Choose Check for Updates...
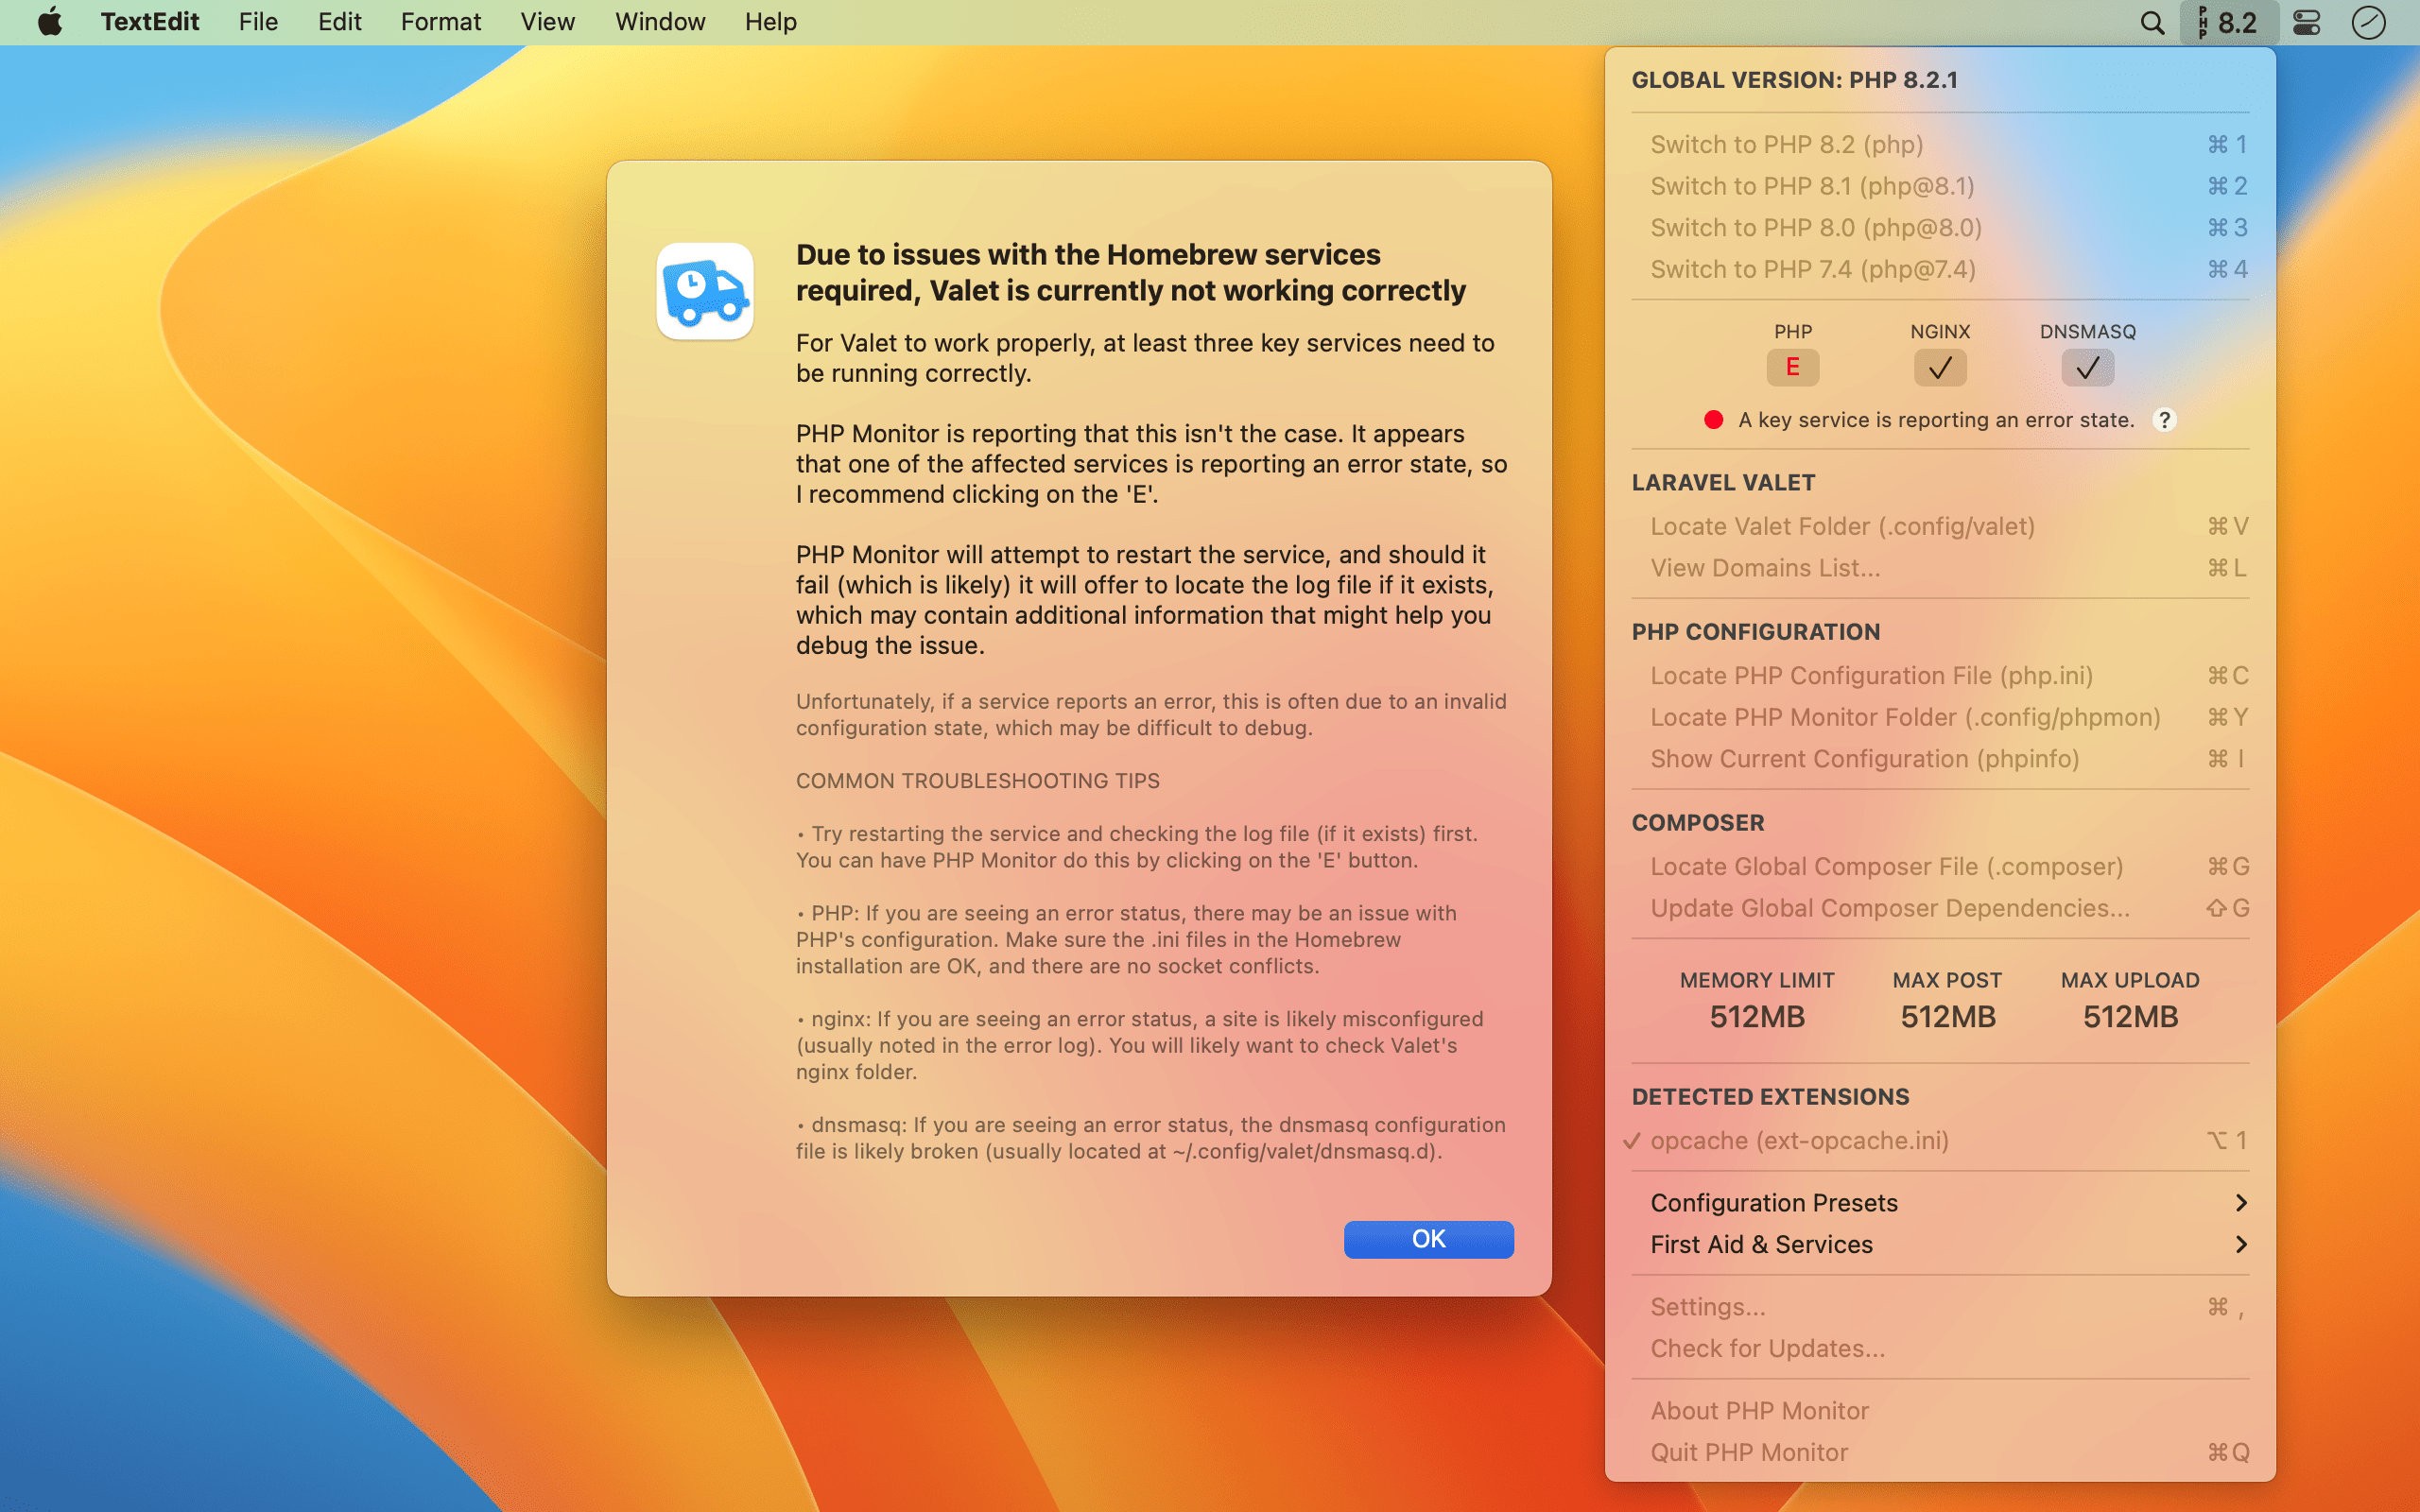Screen dimensions: 2420x1512 coord(1940,1348)
